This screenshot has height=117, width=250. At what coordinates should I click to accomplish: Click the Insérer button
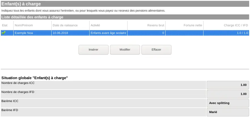click(94, 50)
